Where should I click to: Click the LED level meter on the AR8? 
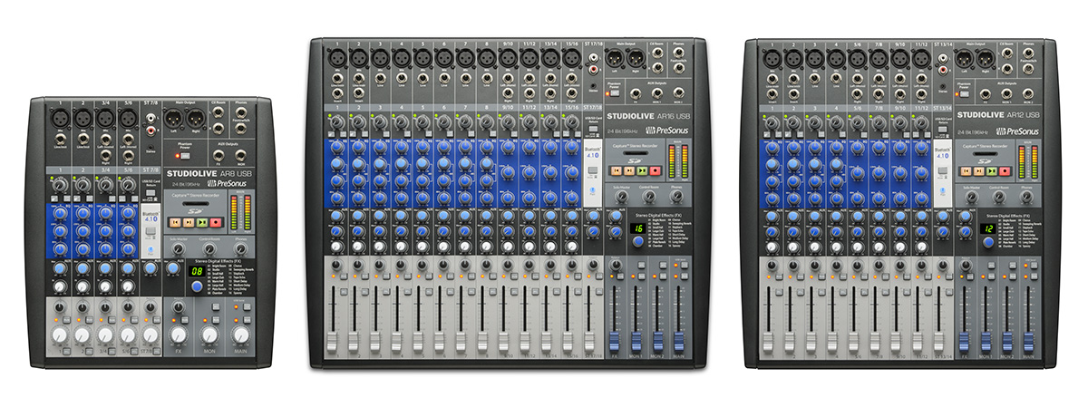239,212
